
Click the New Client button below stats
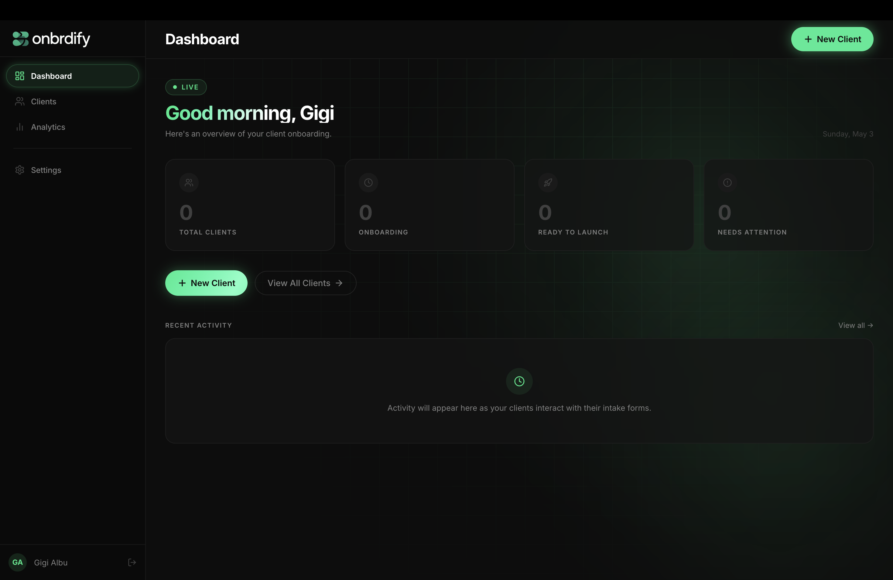[206, 283]
